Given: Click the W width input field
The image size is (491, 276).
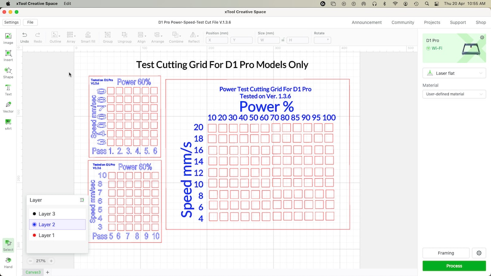Looking at the screenshot, I should pyautogui.click(x=268, y=40).
